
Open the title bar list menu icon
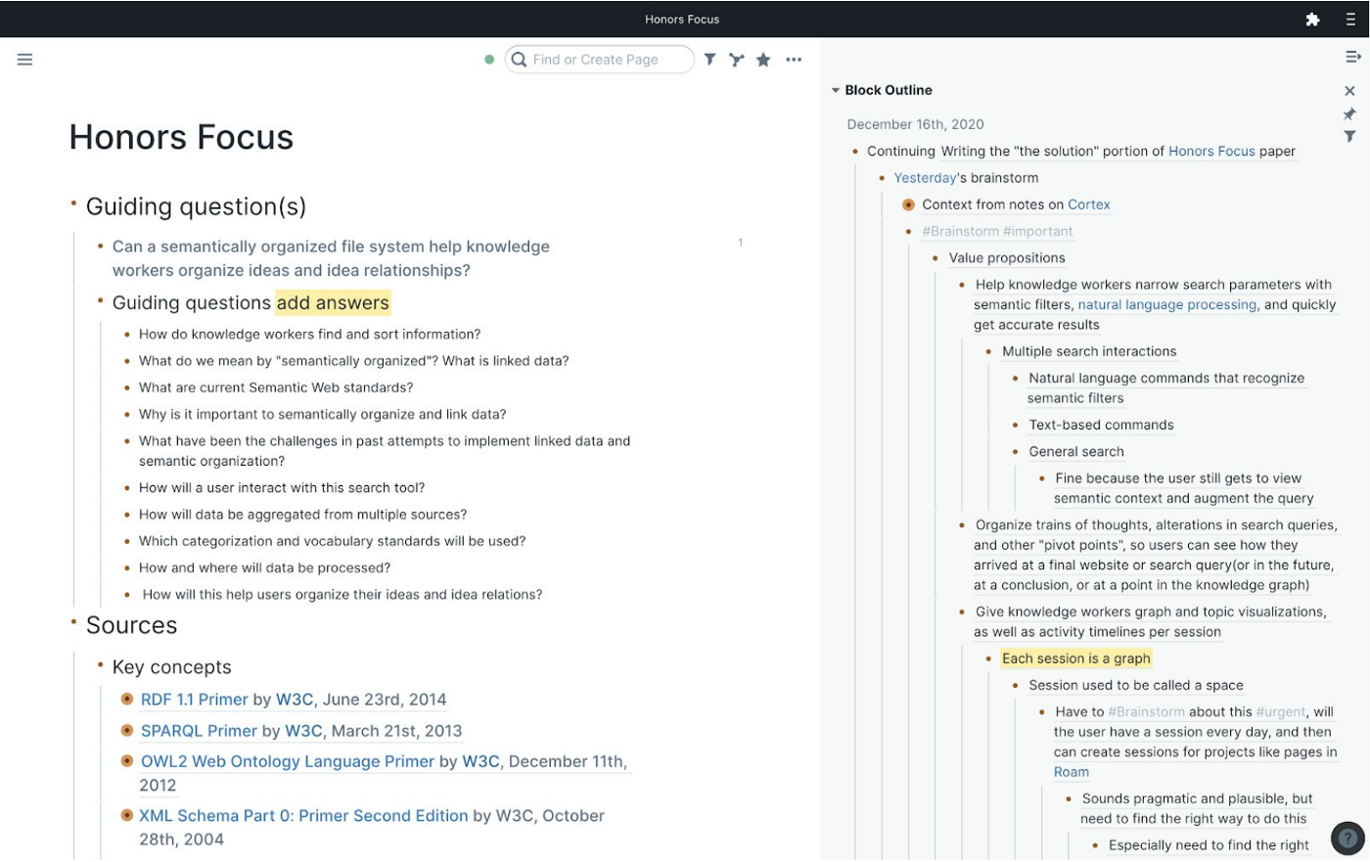[1350, 19]
